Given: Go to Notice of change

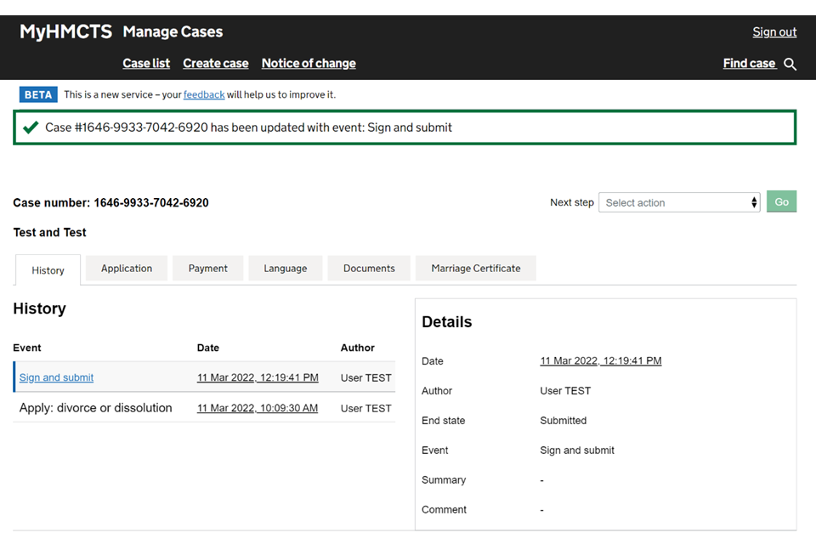Looking at the screenshot, I should click(309, 64).
